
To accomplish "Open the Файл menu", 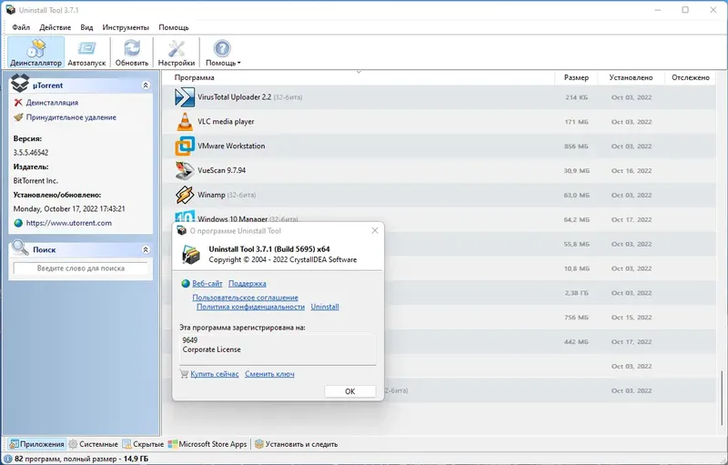I will pyautogui.click(x=21, y=27).
